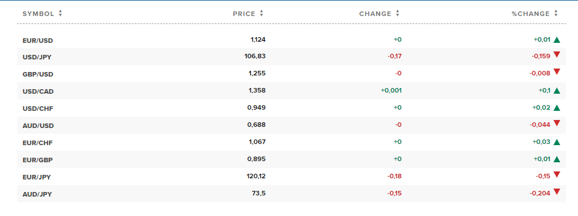The image size is (578, 216).
Task: Click the %CHANGE column header label
Action: coord(531,14)
